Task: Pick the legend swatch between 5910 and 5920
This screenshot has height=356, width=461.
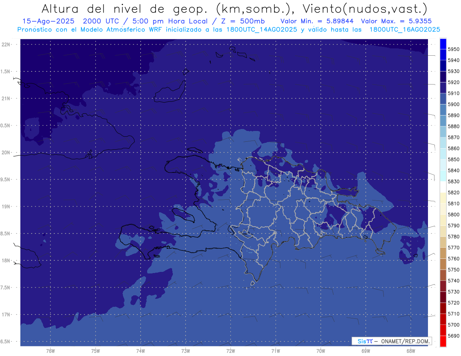Action: coord(443,88)
